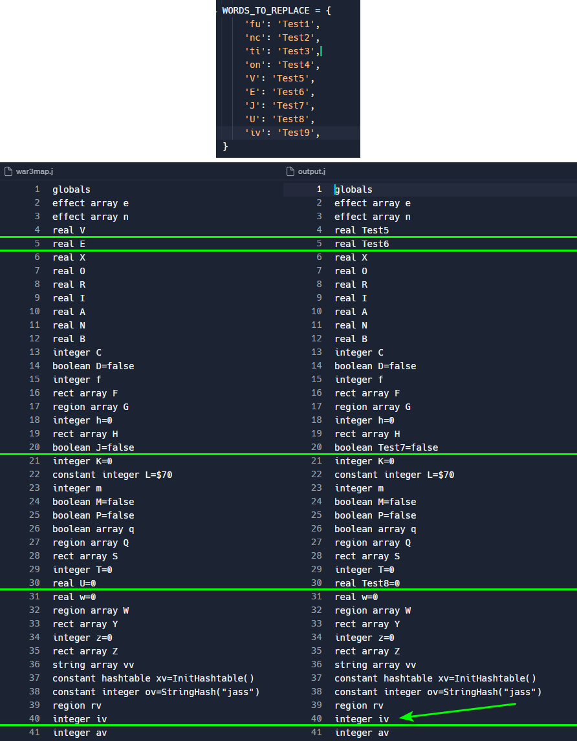Click 'integer T=0' in war3map.j
This screenshot has width=577, height=741.
click(x=82, y=570)
